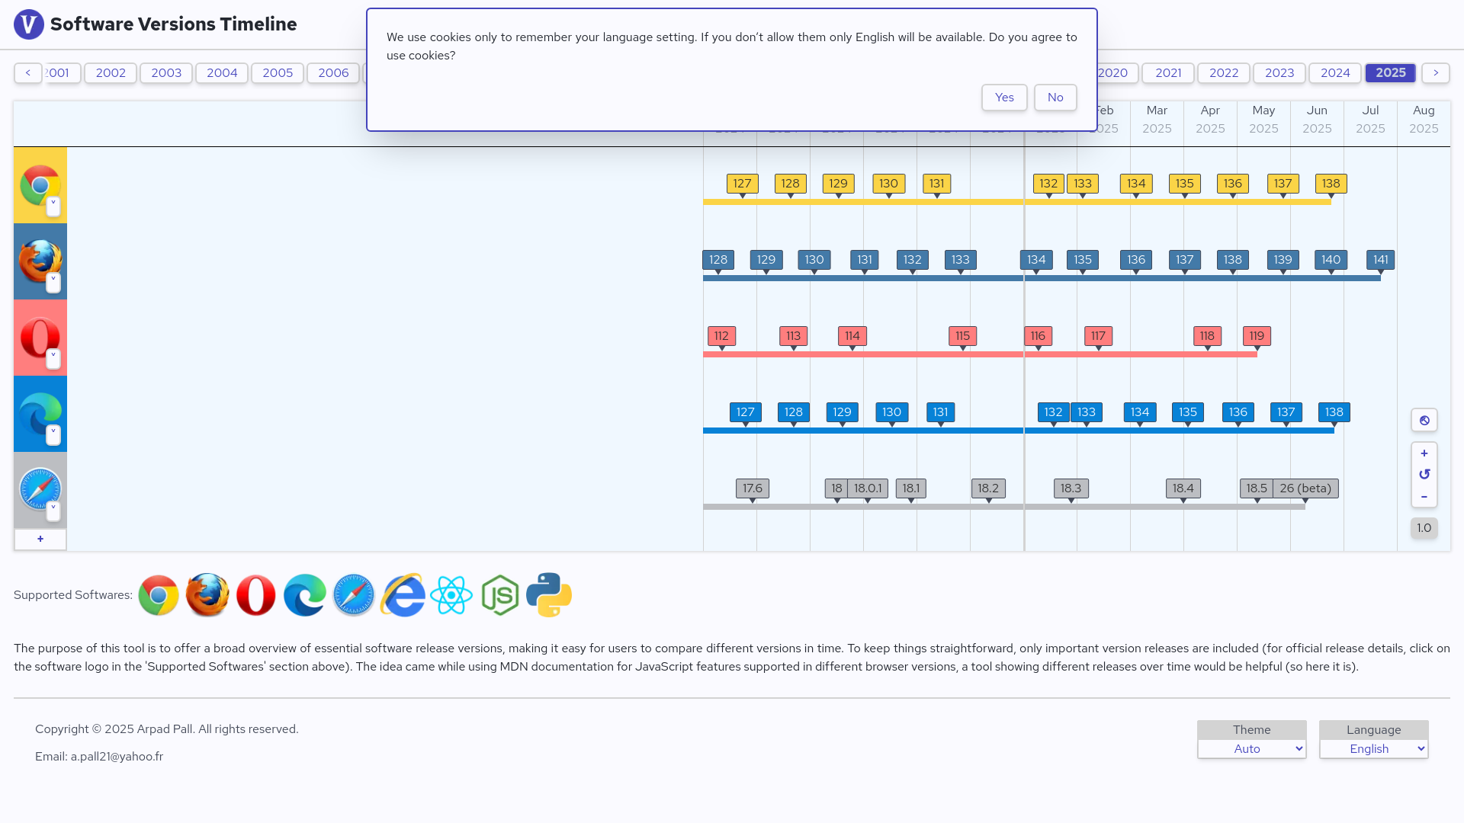Select the 2021 year tab

click(x=1168, y=73)
